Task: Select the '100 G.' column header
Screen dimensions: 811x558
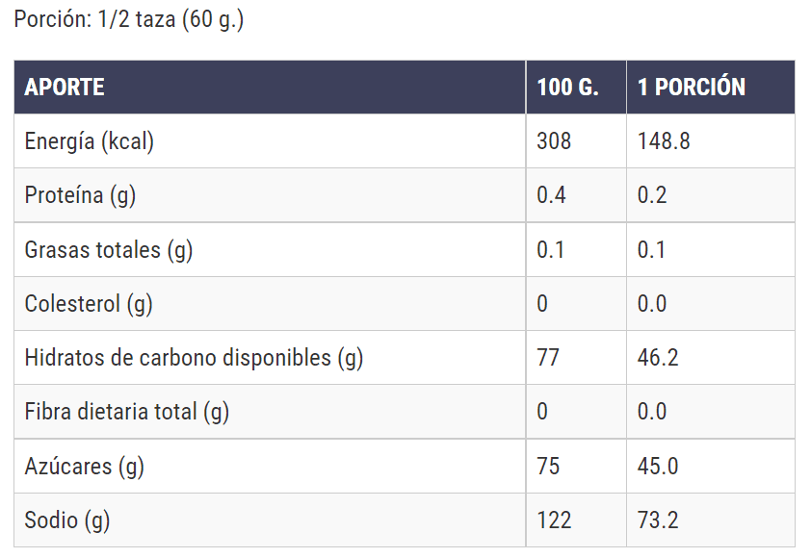Action: click(x=568, y=87)
